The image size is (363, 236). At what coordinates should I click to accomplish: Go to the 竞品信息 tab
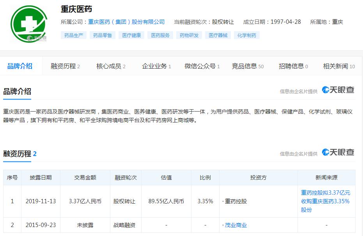tap(248, 66)
